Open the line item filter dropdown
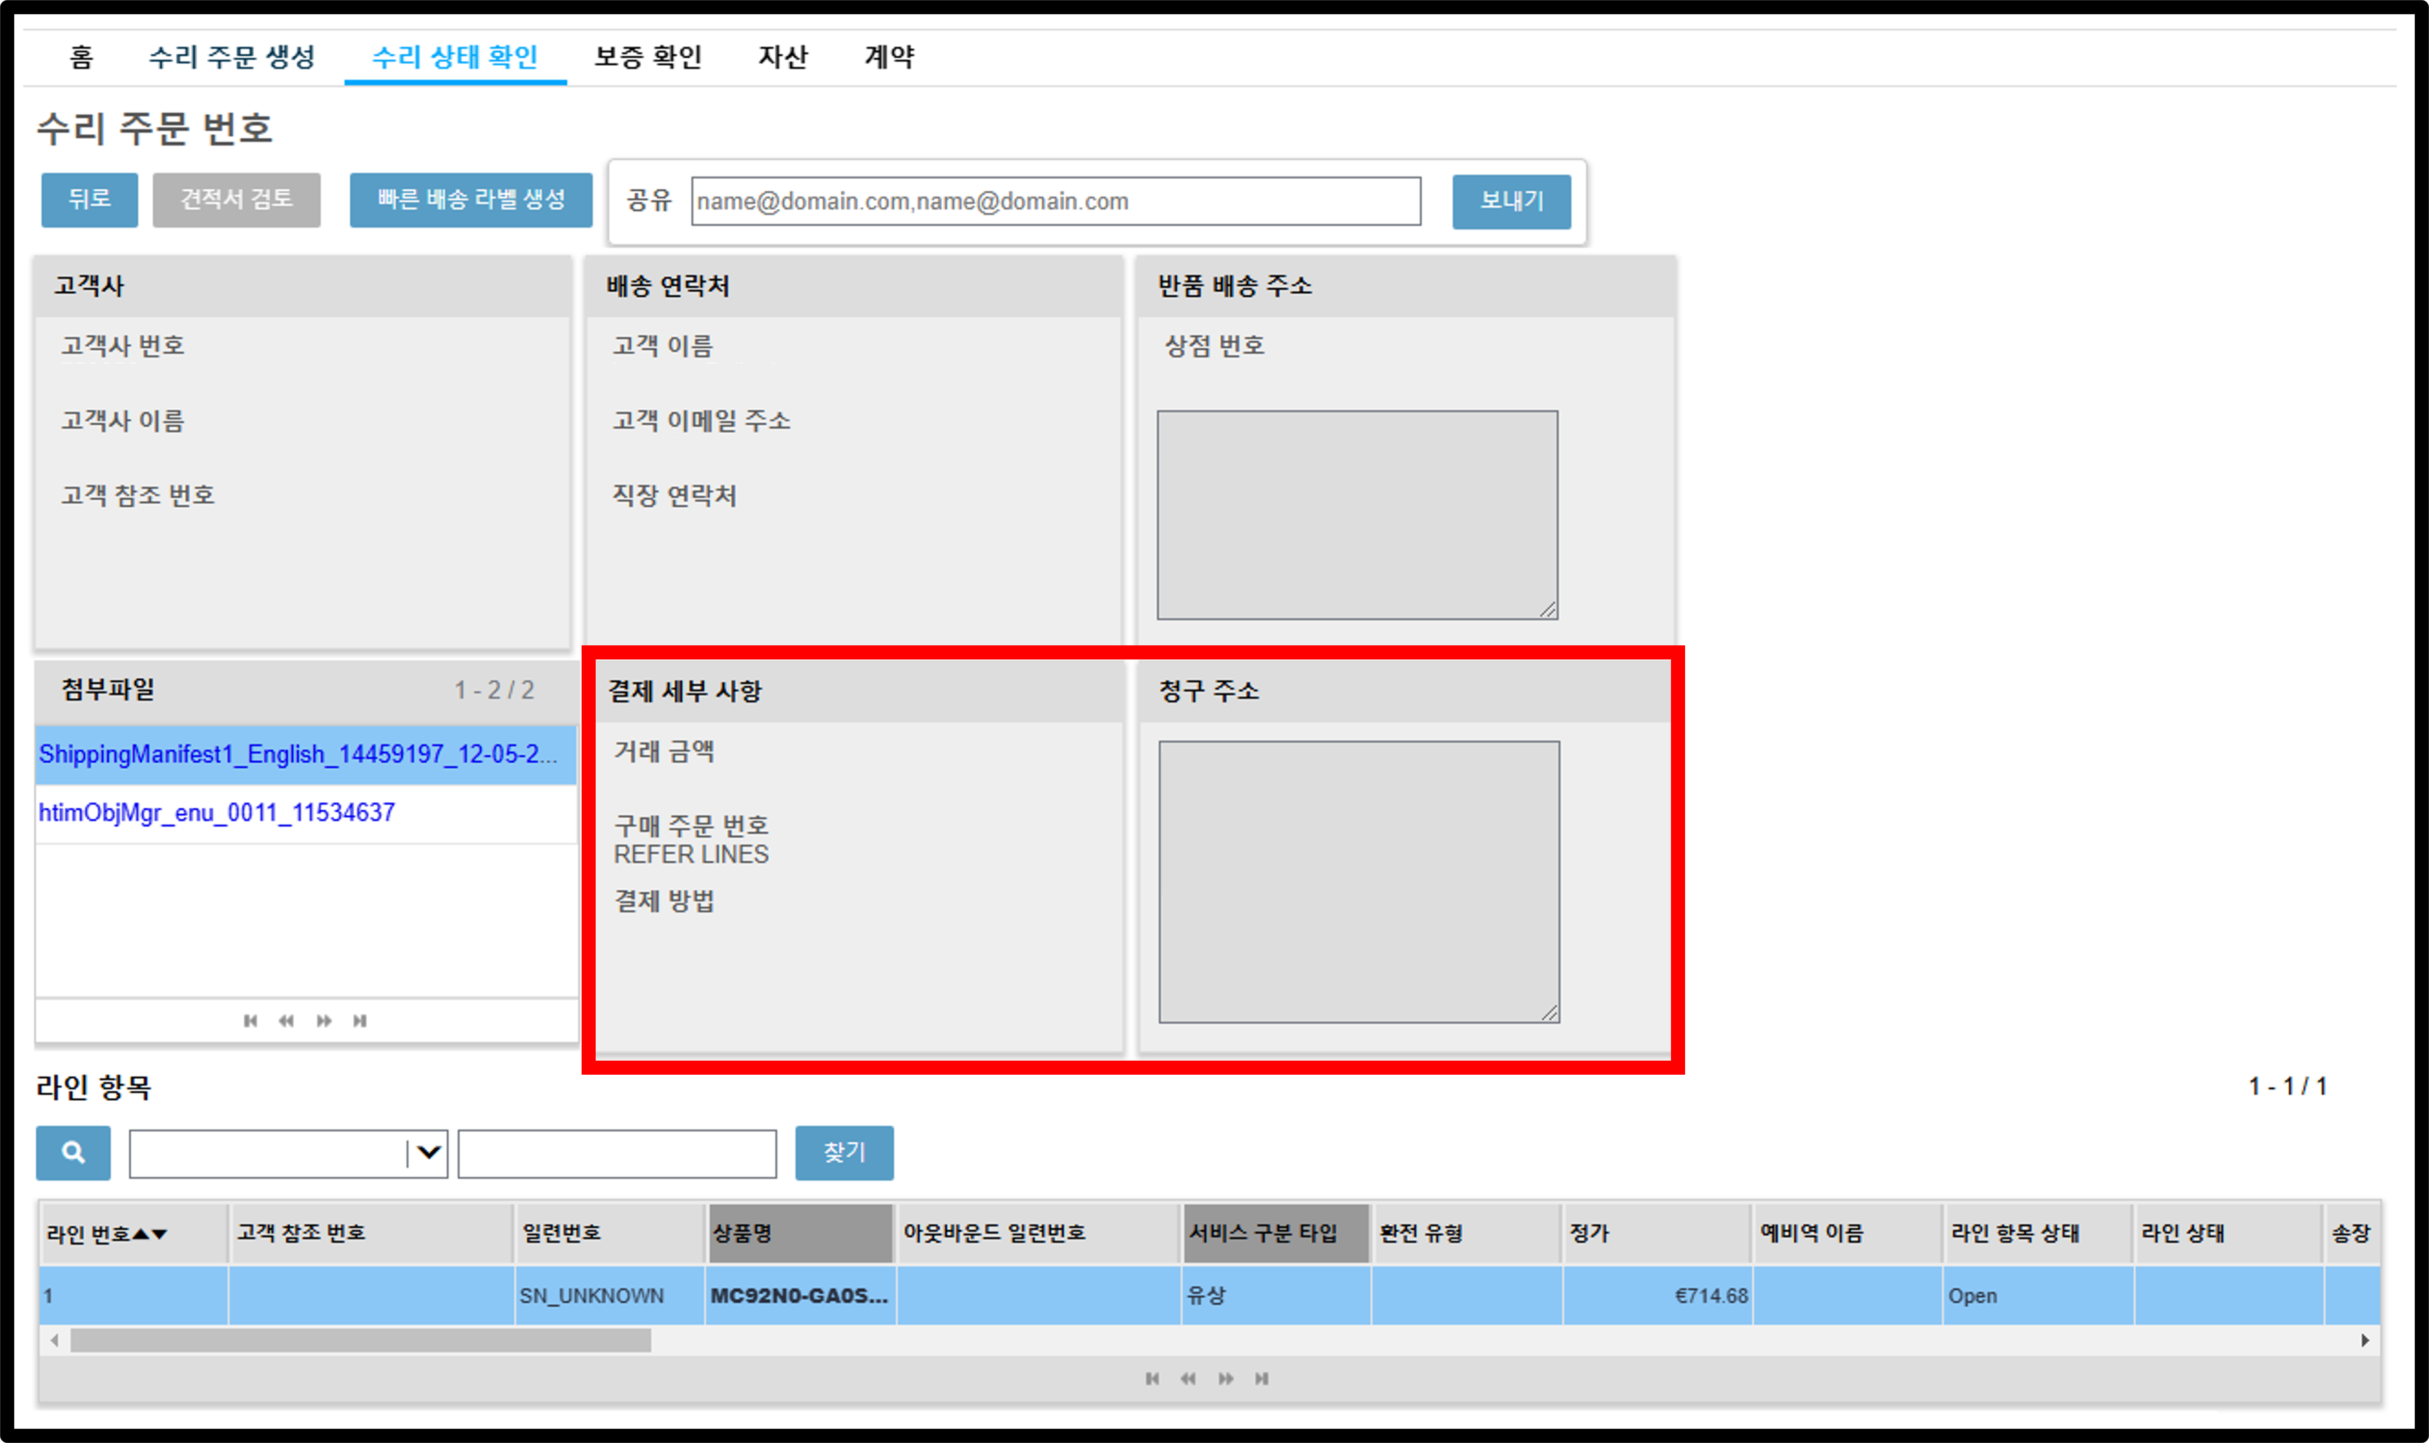 pos(428,1153)
